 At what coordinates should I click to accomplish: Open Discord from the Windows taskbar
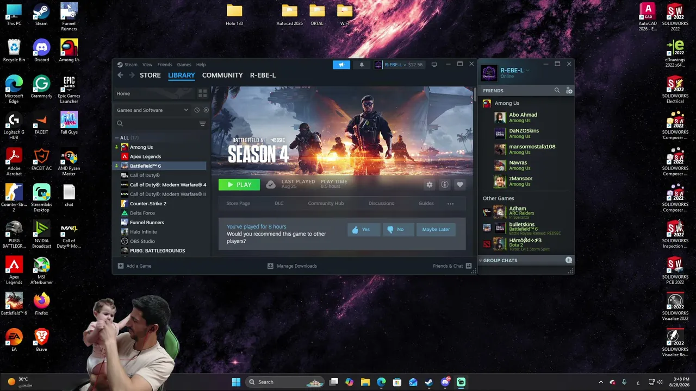pos(445,382)
